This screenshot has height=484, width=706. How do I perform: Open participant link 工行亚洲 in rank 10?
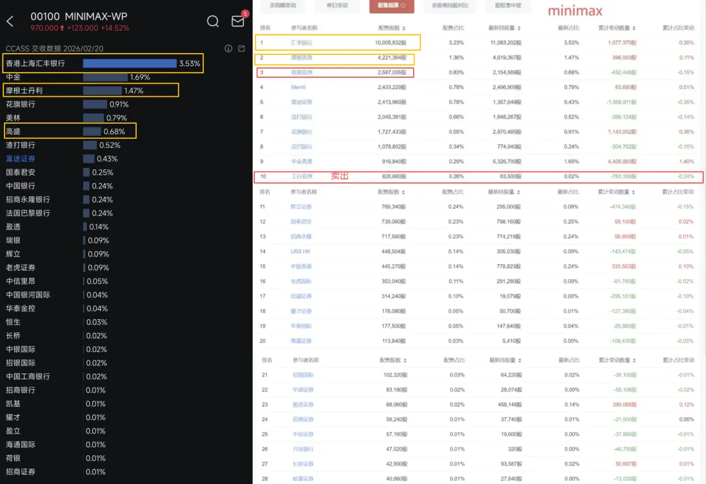coord(301,177)
